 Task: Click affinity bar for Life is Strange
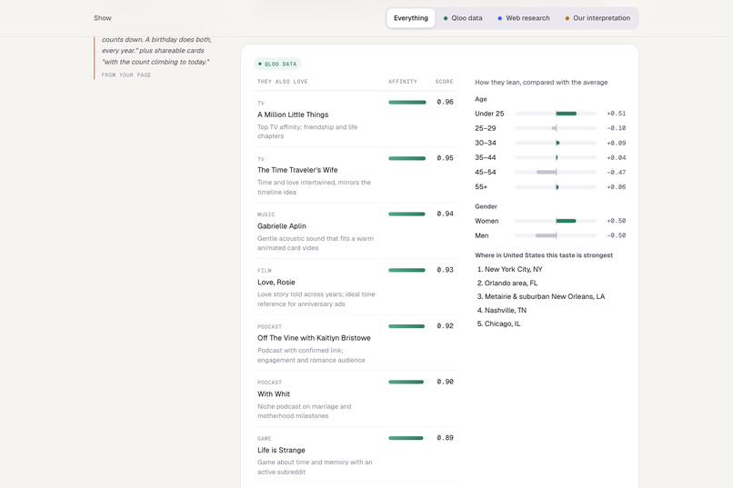(x=407, y=438)
